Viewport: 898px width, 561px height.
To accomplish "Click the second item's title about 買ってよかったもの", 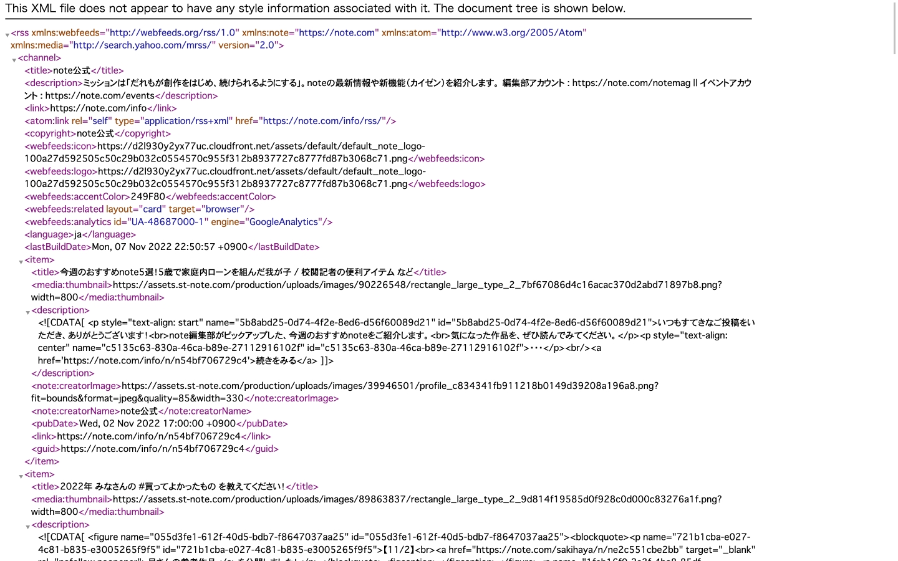I will 172,486.
